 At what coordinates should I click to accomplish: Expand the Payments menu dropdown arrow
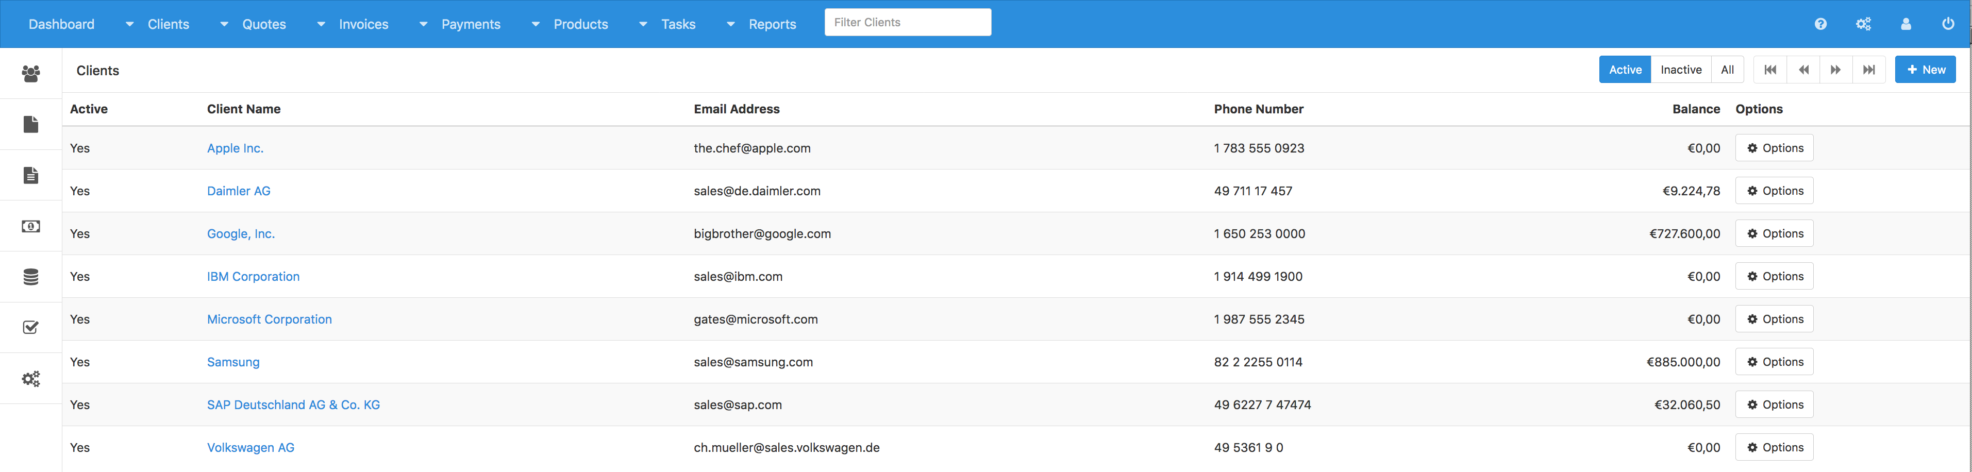[423, 25]
